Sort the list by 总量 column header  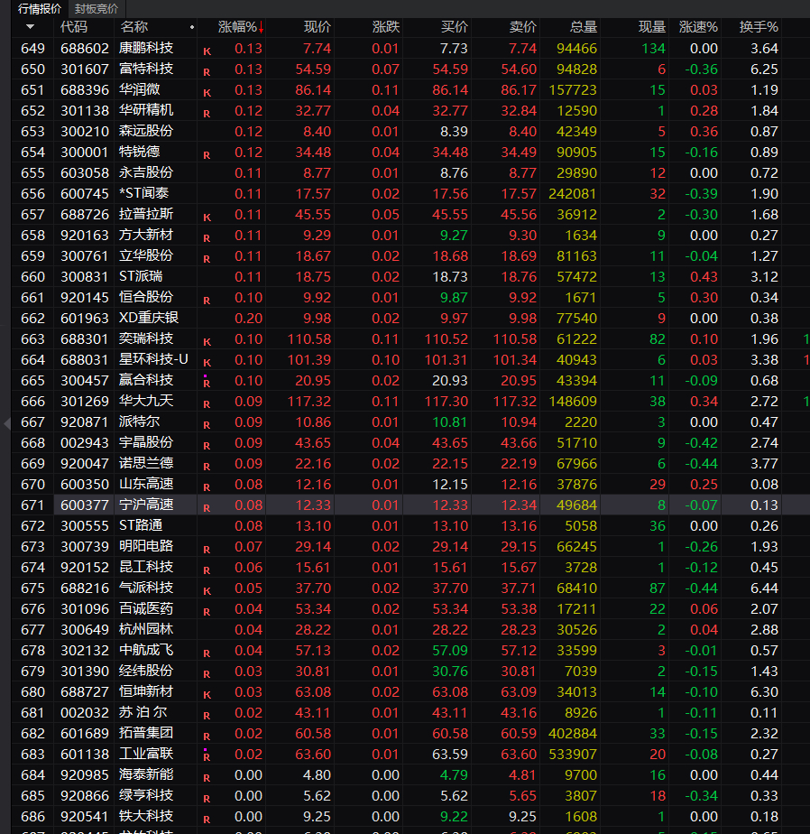point(584,27)
